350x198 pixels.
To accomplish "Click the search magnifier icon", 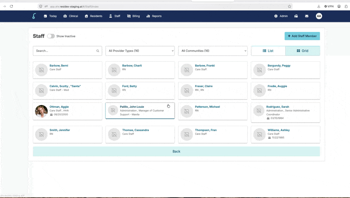I will (x=98, y=51).
